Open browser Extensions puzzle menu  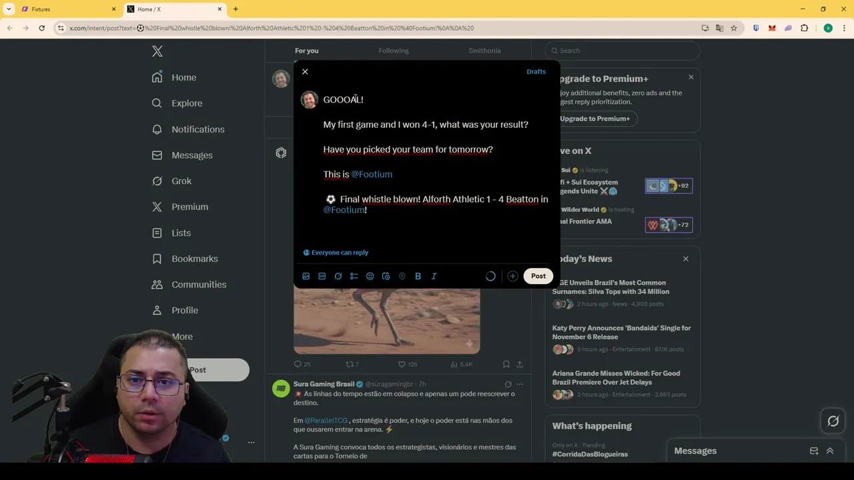(x=804, y=28)
